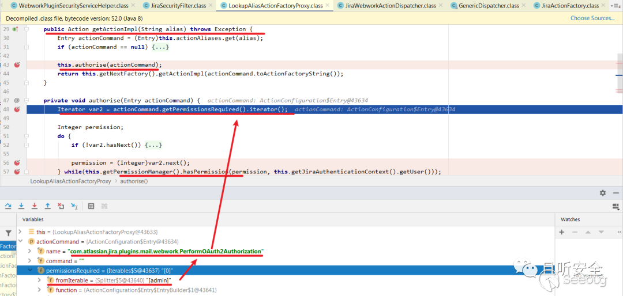Image resolution: width=623 pixels, height=296 pixels.
Task: Click the red Force Step Into icon
Action: point(35,206)
